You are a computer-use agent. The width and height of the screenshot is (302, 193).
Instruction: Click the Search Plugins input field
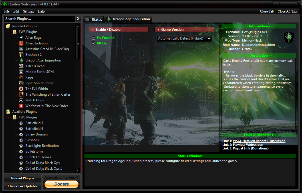pyautogui.click(x=39, y=19)
